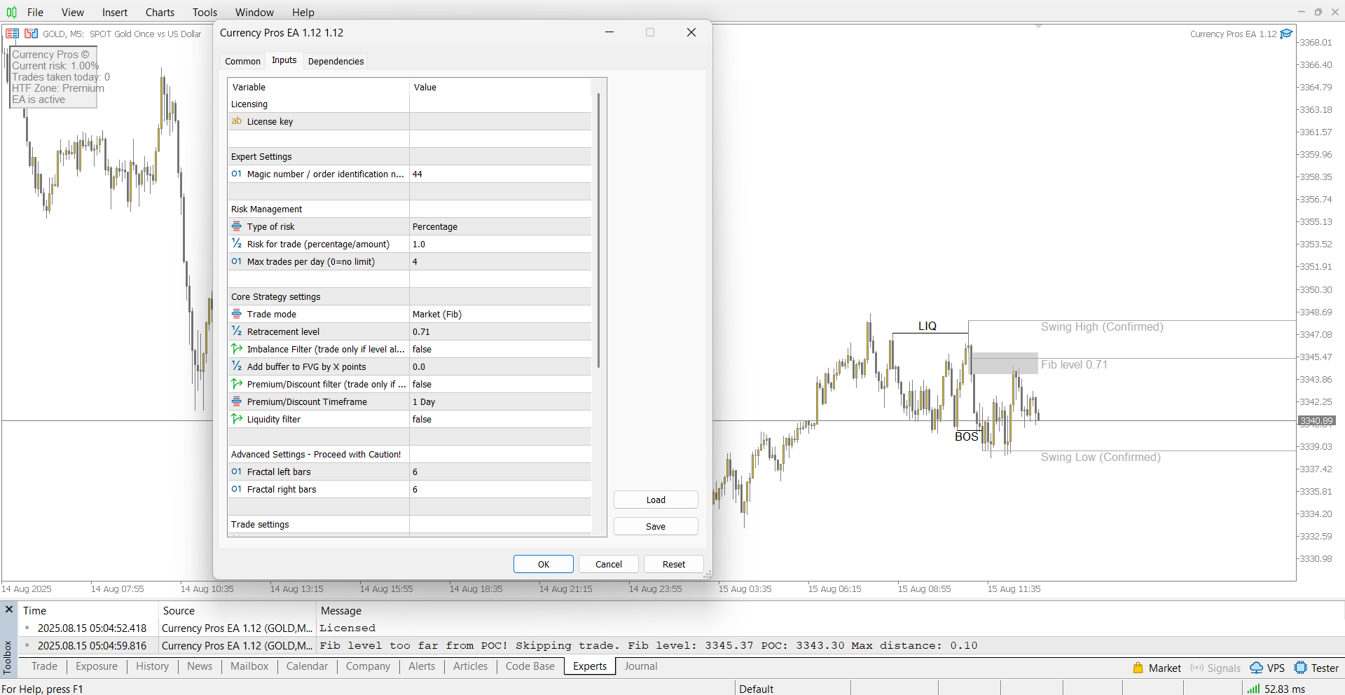Click the License key 'ab' string icon

(x=237, y=121)
